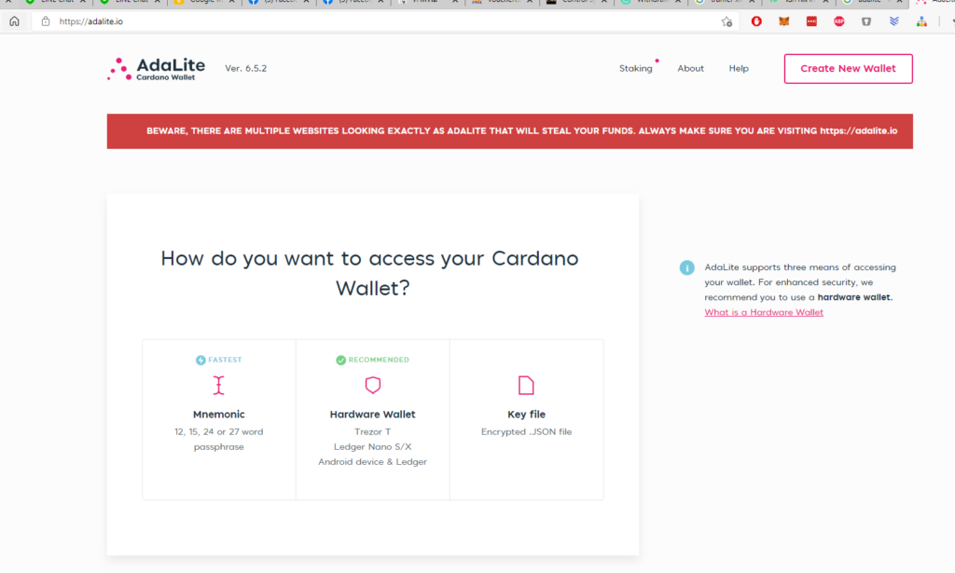Image resolution: width=955 pixels, height=573 pixels.
Task: Open the Help menu item
Action: click(x=739, y=69)
